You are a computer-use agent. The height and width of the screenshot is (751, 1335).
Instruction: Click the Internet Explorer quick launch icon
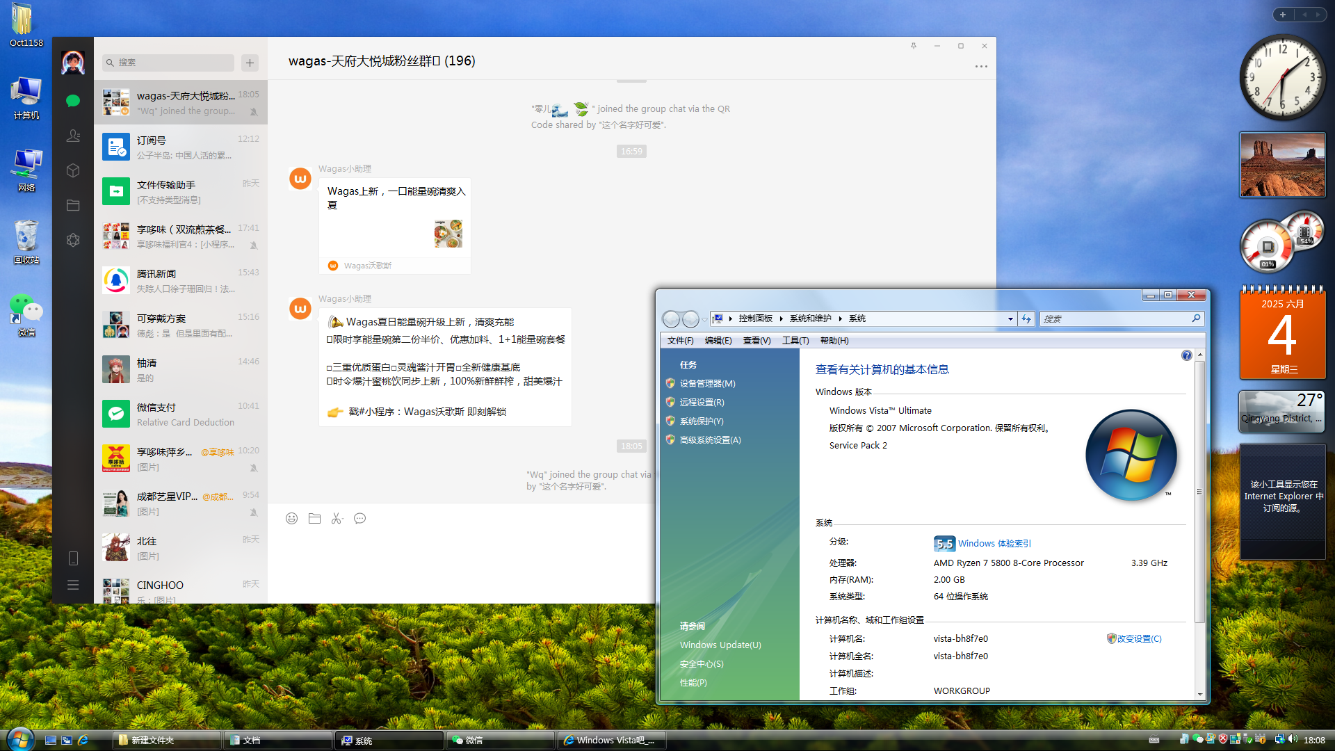point(83,740)
